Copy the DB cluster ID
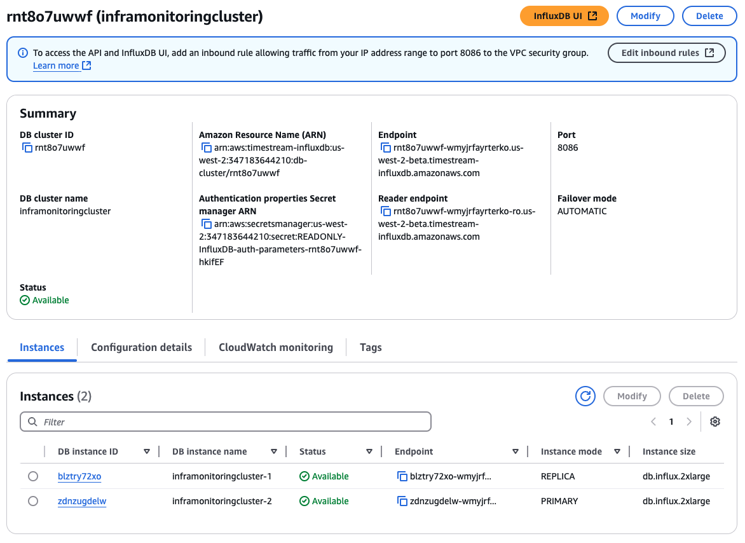Image resolution: width=745 pixels, height=543 pixels. click(x=24, y=147)
